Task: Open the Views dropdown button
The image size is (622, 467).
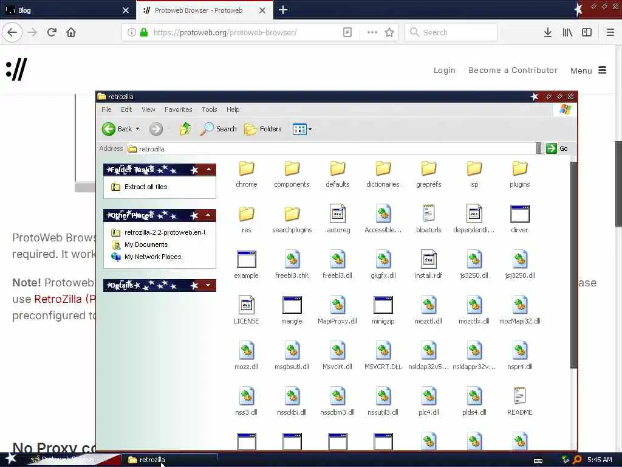Action: pyautogui.click(x=302, y=129)
